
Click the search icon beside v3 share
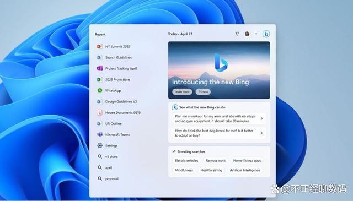coord(100,156)
